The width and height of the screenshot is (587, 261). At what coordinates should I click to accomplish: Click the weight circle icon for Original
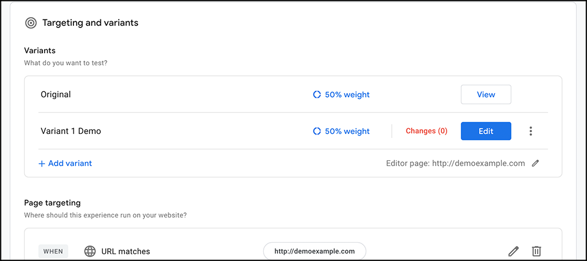(x=316, y=94)
